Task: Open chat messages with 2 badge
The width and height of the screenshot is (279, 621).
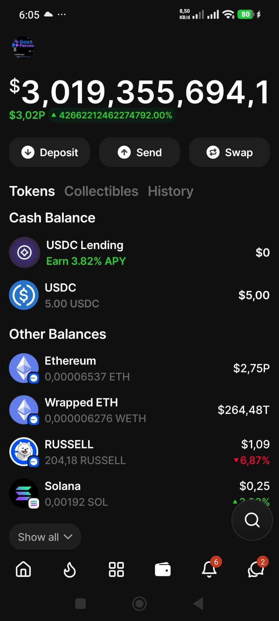Action: point(256,569)
